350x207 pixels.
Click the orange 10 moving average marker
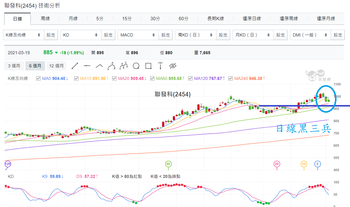pyautogui.click(x=304, y=164)
